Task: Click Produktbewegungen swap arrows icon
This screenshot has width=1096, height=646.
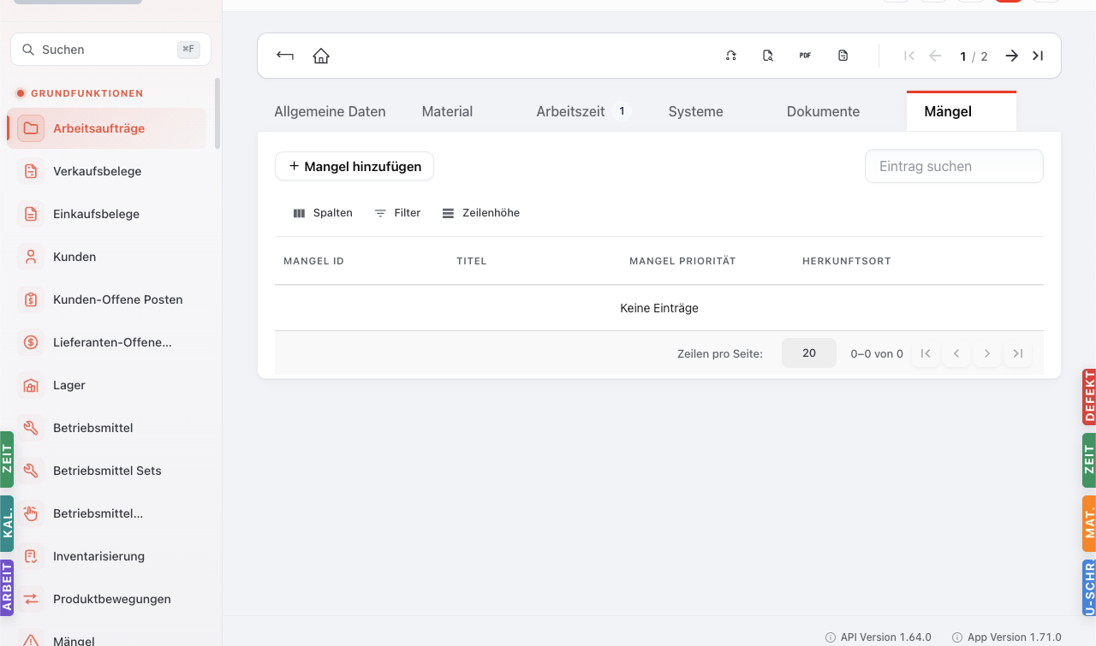Action: (x=31, y=599)
